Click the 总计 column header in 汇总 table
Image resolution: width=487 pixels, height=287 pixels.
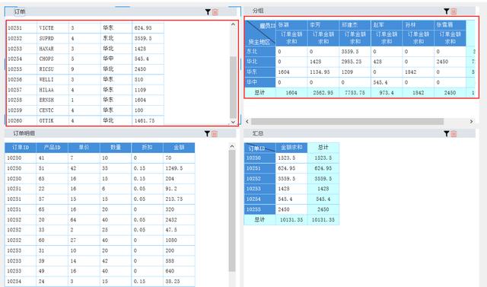323,147
